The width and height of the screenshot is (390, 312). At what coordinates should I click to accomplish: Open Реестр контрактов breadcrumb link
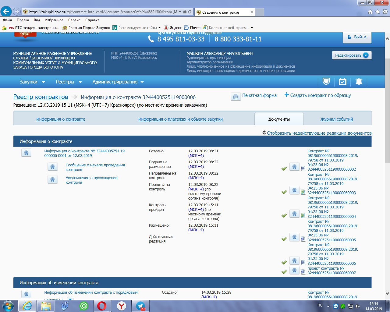41,97
